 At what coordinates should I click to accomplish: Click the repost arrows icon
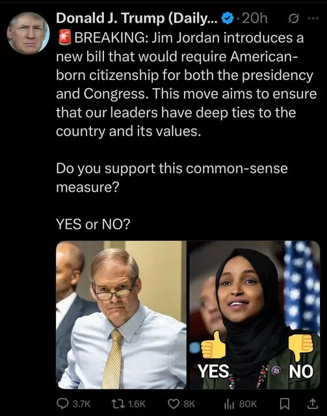tap(118, 404)
